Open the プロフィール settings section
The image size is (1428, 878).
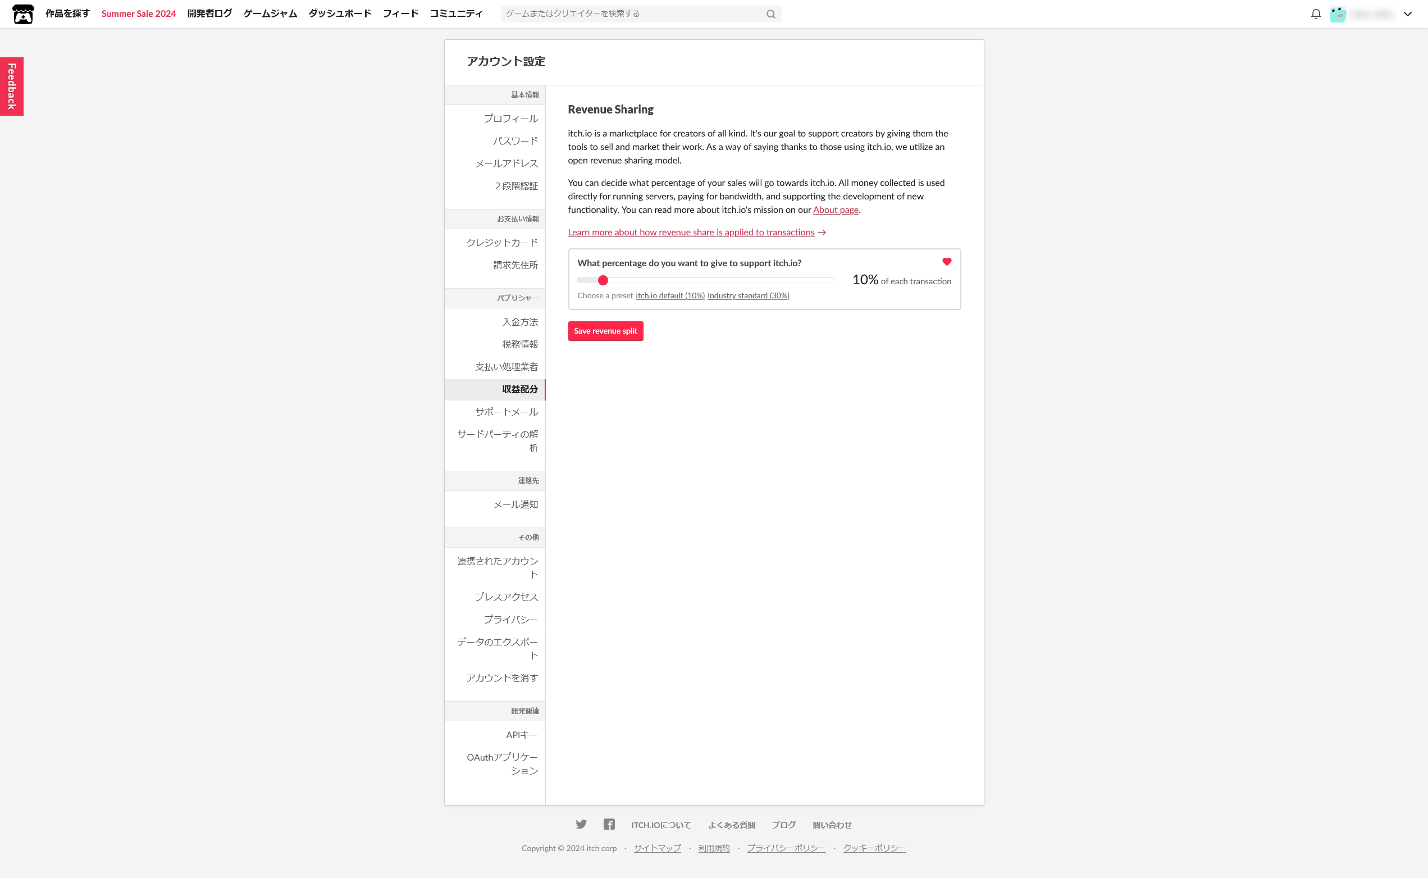(x=511, y=119)
